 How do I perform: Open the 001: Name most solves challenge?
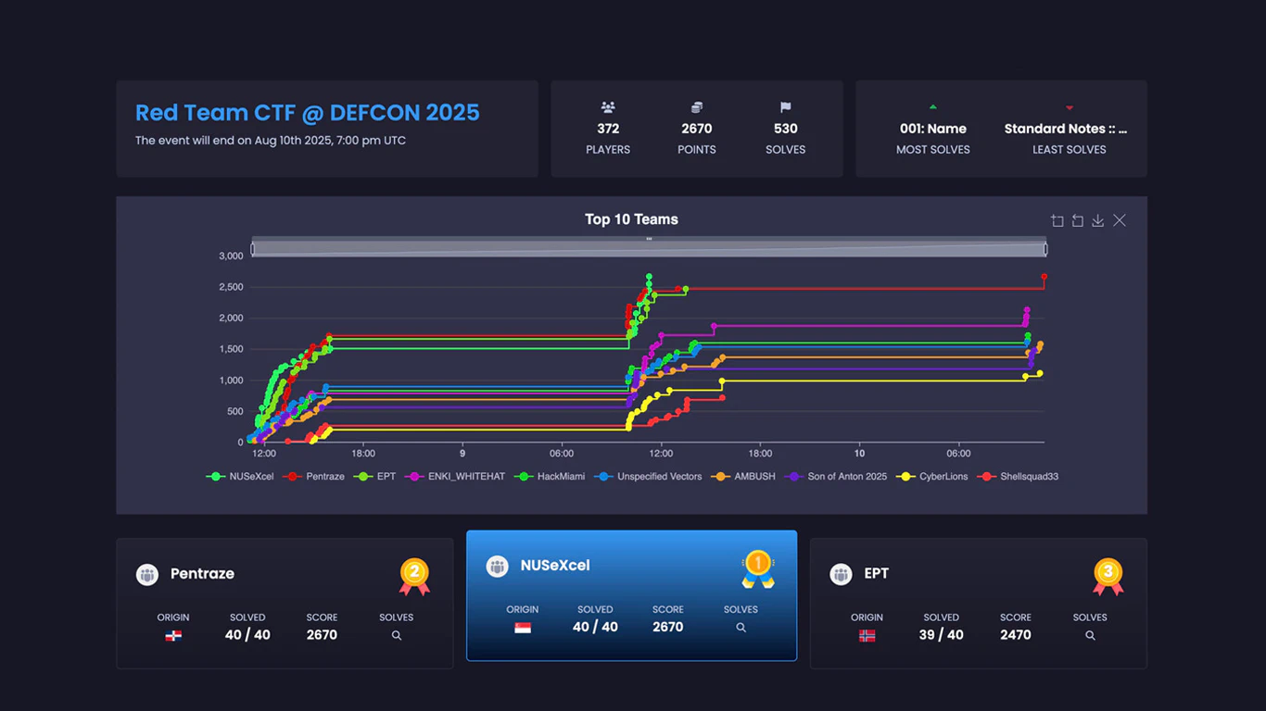click(x=932, y=129)
